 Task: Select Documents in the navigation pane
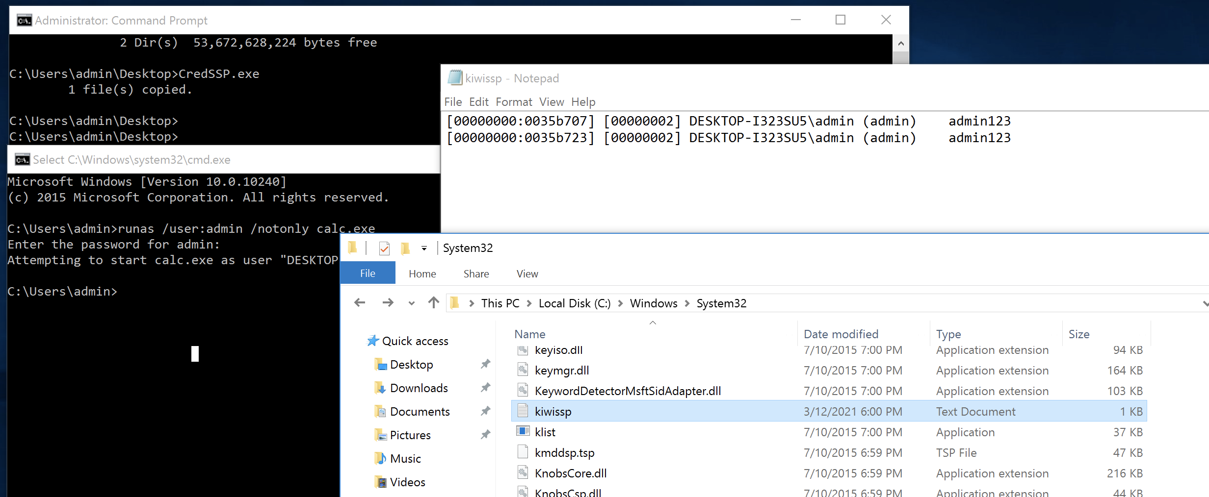click(420, 411)
